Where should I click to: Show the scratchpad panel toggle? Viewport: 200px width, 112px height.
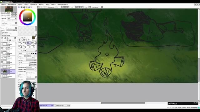click(31, 7)
